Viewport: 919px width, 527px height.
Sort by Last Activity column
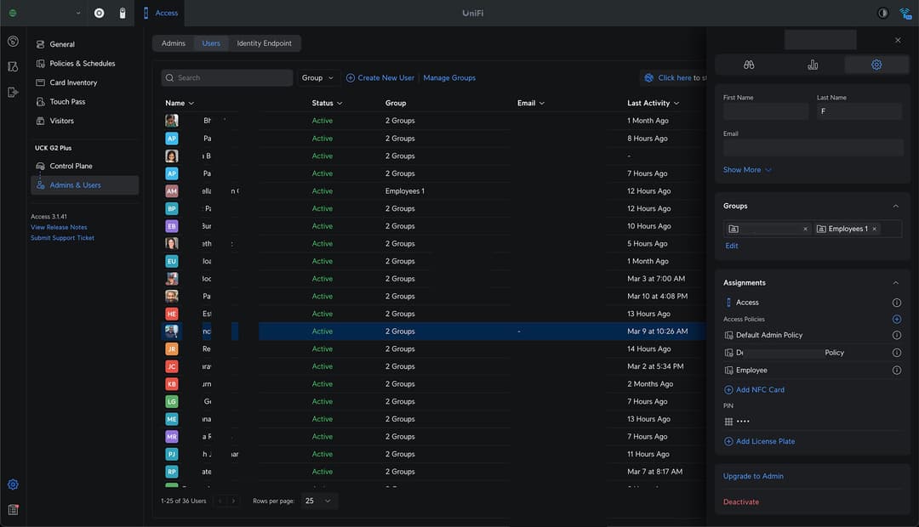click(653, 103)
